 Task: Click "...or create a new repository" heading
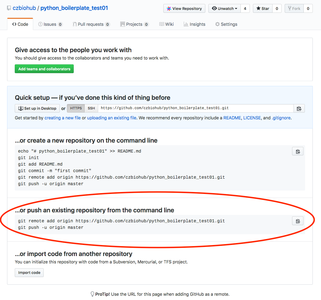coord(86,140)
